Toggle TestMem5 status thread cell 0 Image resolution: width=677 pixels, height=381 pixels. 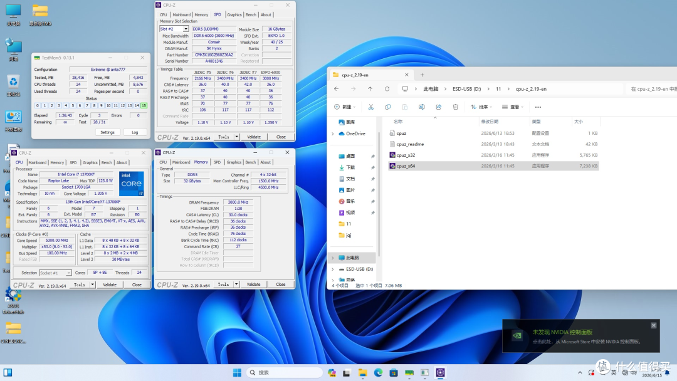tap(38, 105)
